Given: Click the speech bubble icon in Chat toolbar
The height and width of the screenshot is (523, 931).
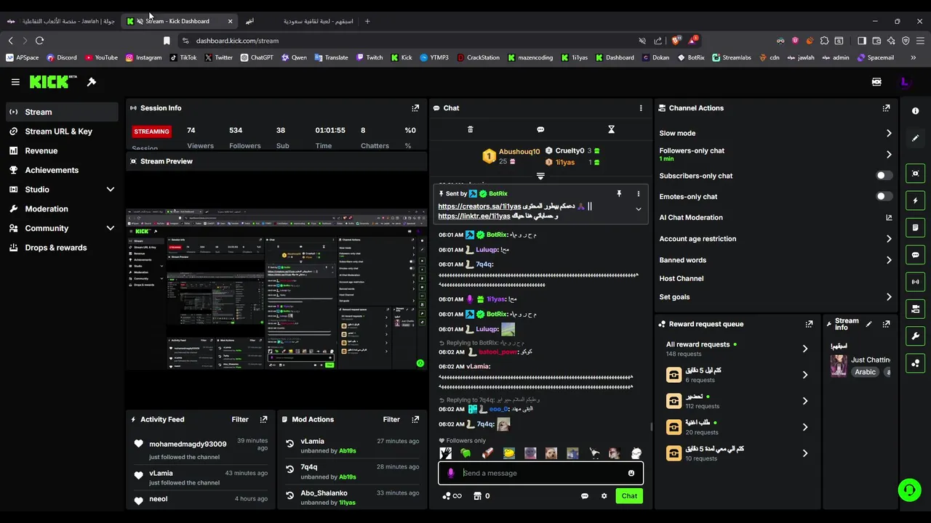Looking at the screenshot, I should tap(540, 129).
